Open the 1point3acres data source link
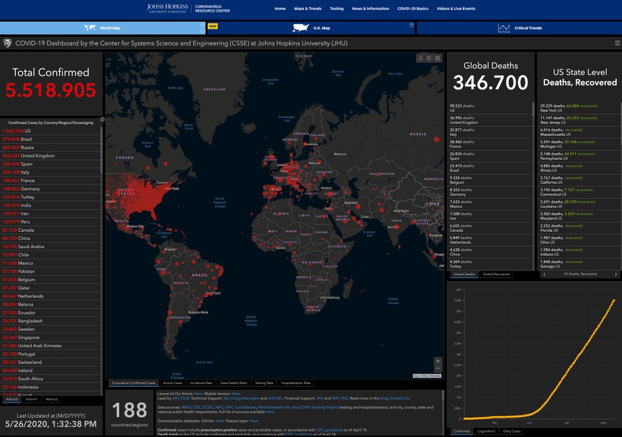 (x=246, y=407)
